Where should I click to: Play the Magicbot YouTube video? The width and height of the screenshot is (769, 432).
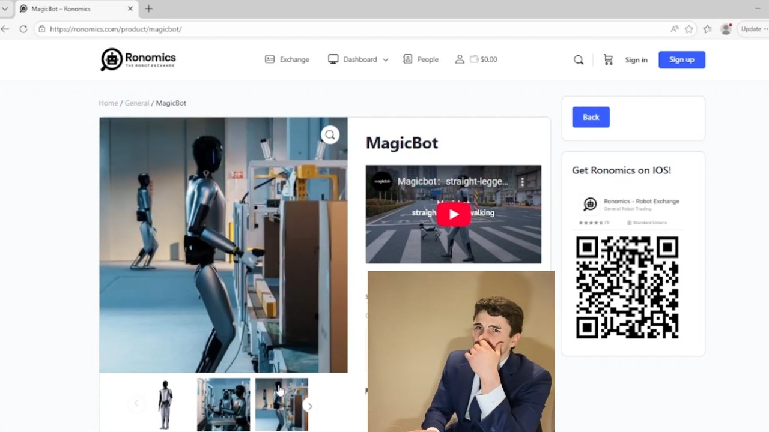point(454,214)
